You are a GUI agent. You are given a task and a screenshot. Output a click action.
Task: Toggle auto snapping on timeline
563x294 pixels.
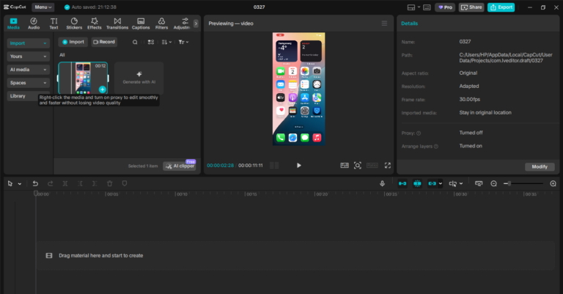point(417,184)
